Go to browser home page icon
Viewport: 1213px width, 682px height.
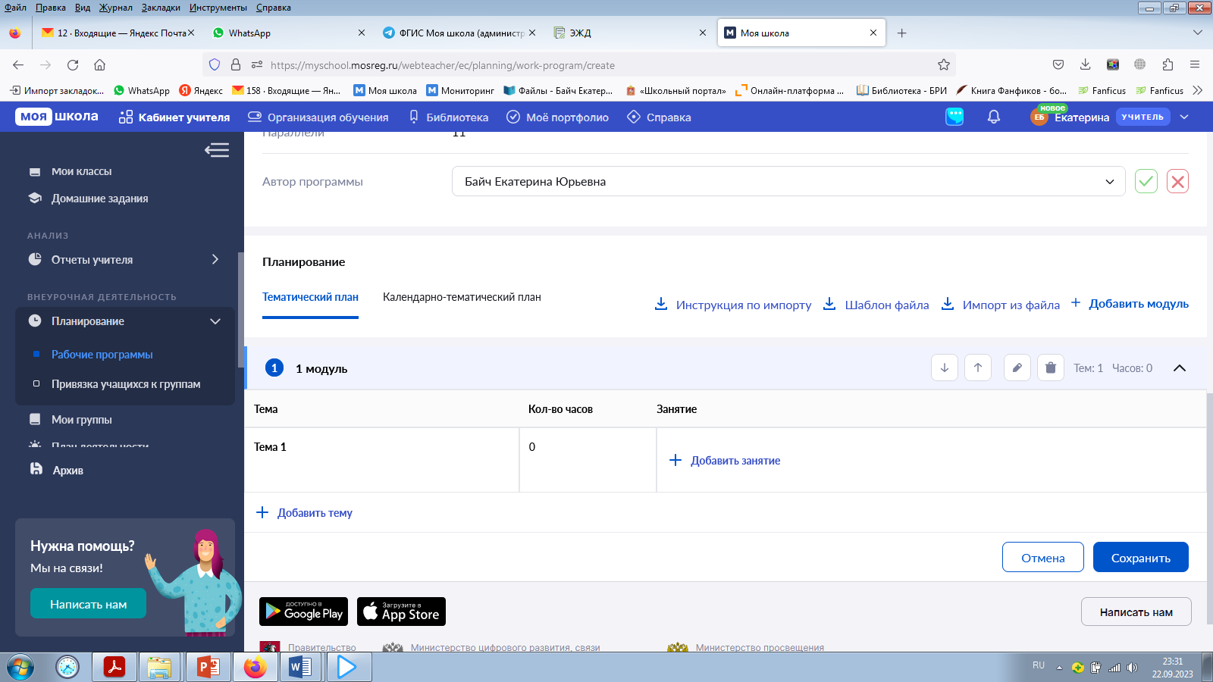point(100,64)
